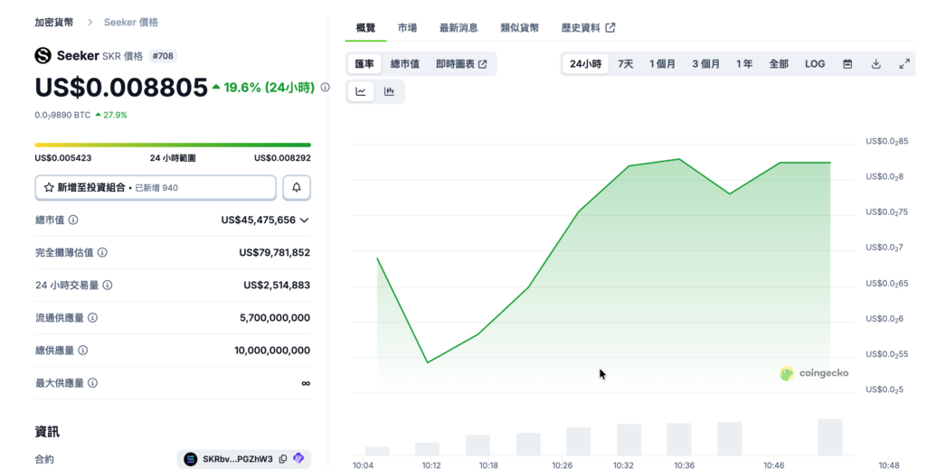Viewport: 926px width, 469px height.
Task: Select the 全部 time range
Action: (779, 64)
